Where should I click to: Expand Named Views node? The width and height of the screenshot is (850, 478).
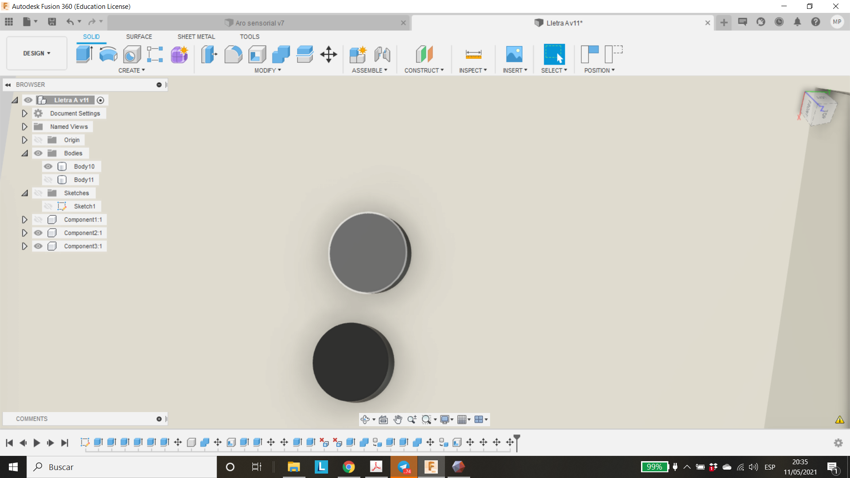[x=25, y=127]
